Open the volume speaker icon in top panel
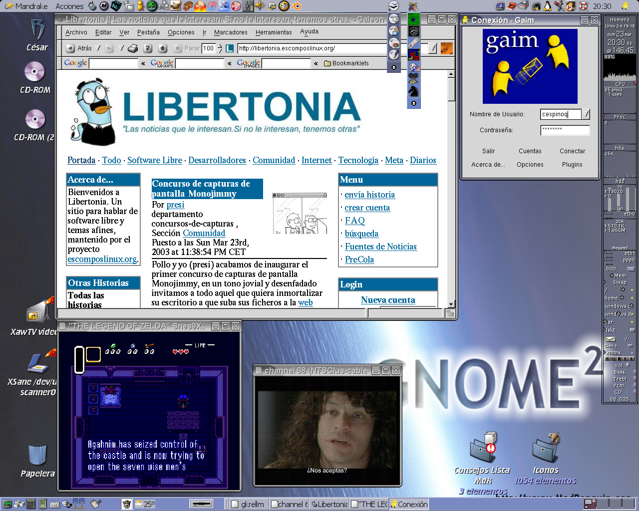Viewport: 639px width, 511px height. 261,6
